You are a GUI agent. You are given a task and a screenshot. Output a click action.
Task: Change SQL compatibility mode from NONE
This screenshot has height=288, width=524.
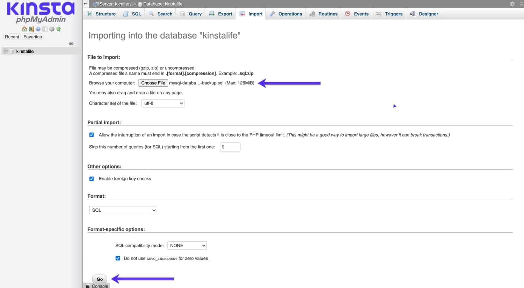(x=187, y=245)
